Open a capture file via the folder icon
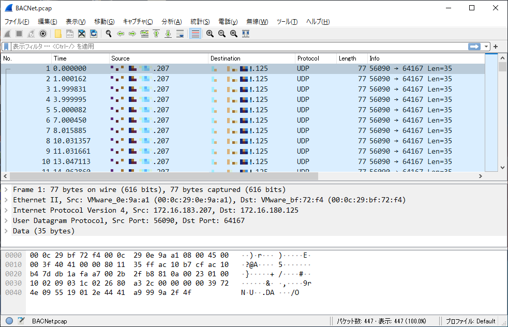The width and height of the screenshot is (508, 327). [x=58, y=34]
